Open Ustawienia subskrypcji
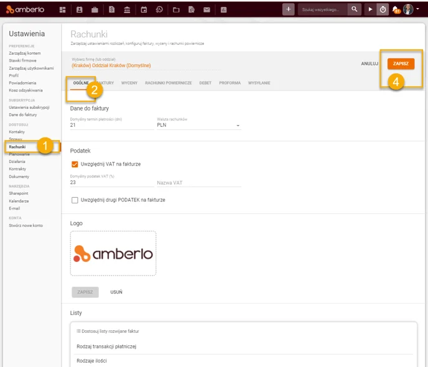 [29, 108]
